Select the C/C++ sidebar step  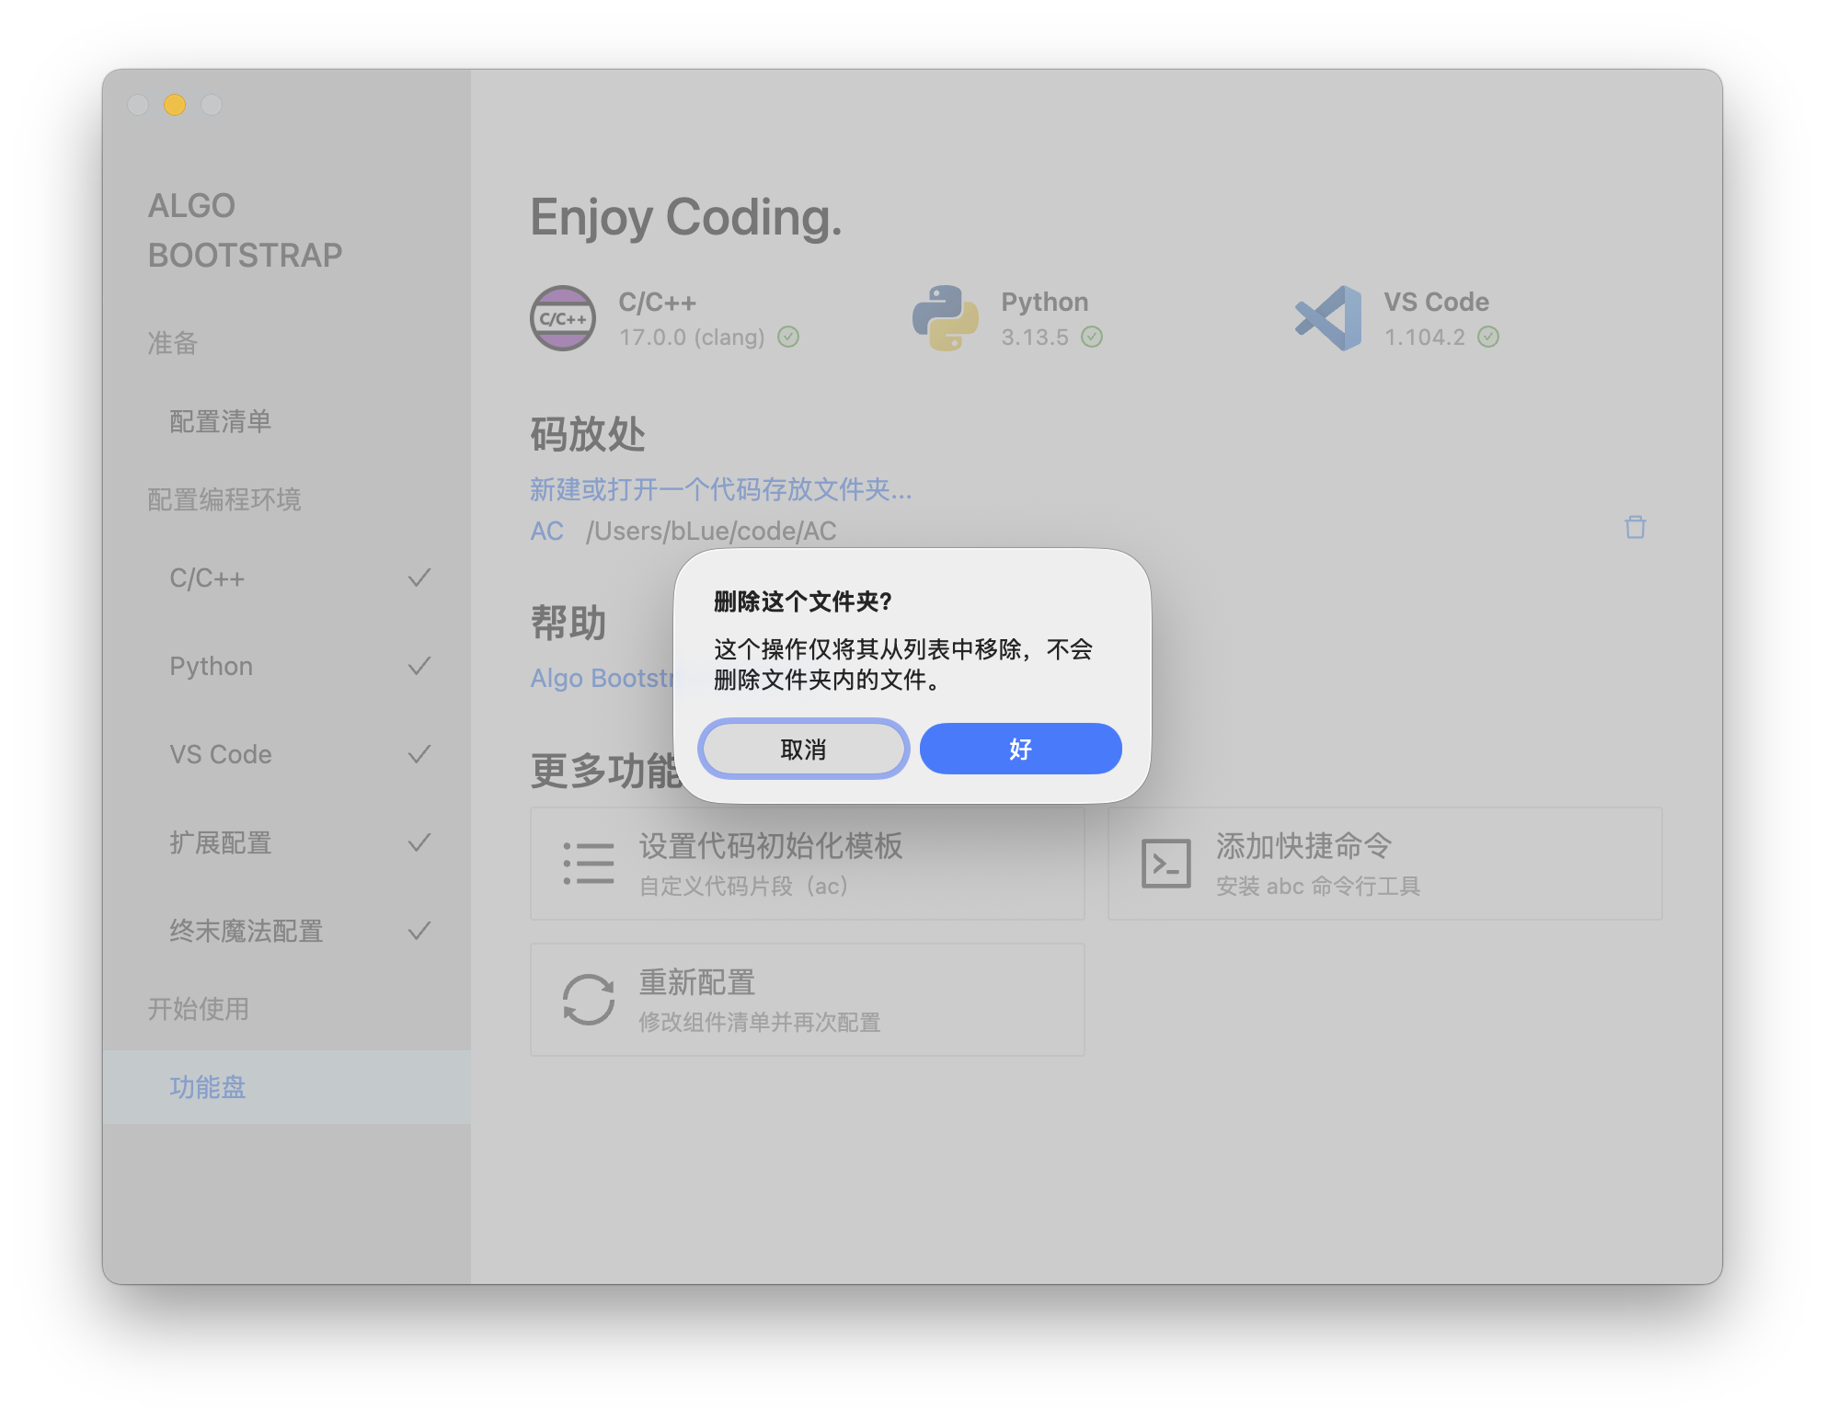point(208,578)
